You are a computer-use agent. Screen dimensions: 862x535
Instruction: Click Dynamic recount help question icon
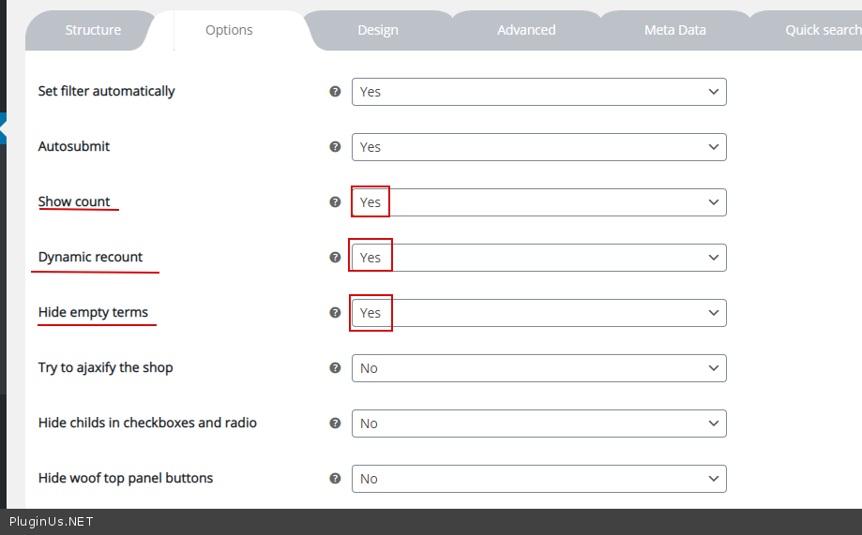335,257
